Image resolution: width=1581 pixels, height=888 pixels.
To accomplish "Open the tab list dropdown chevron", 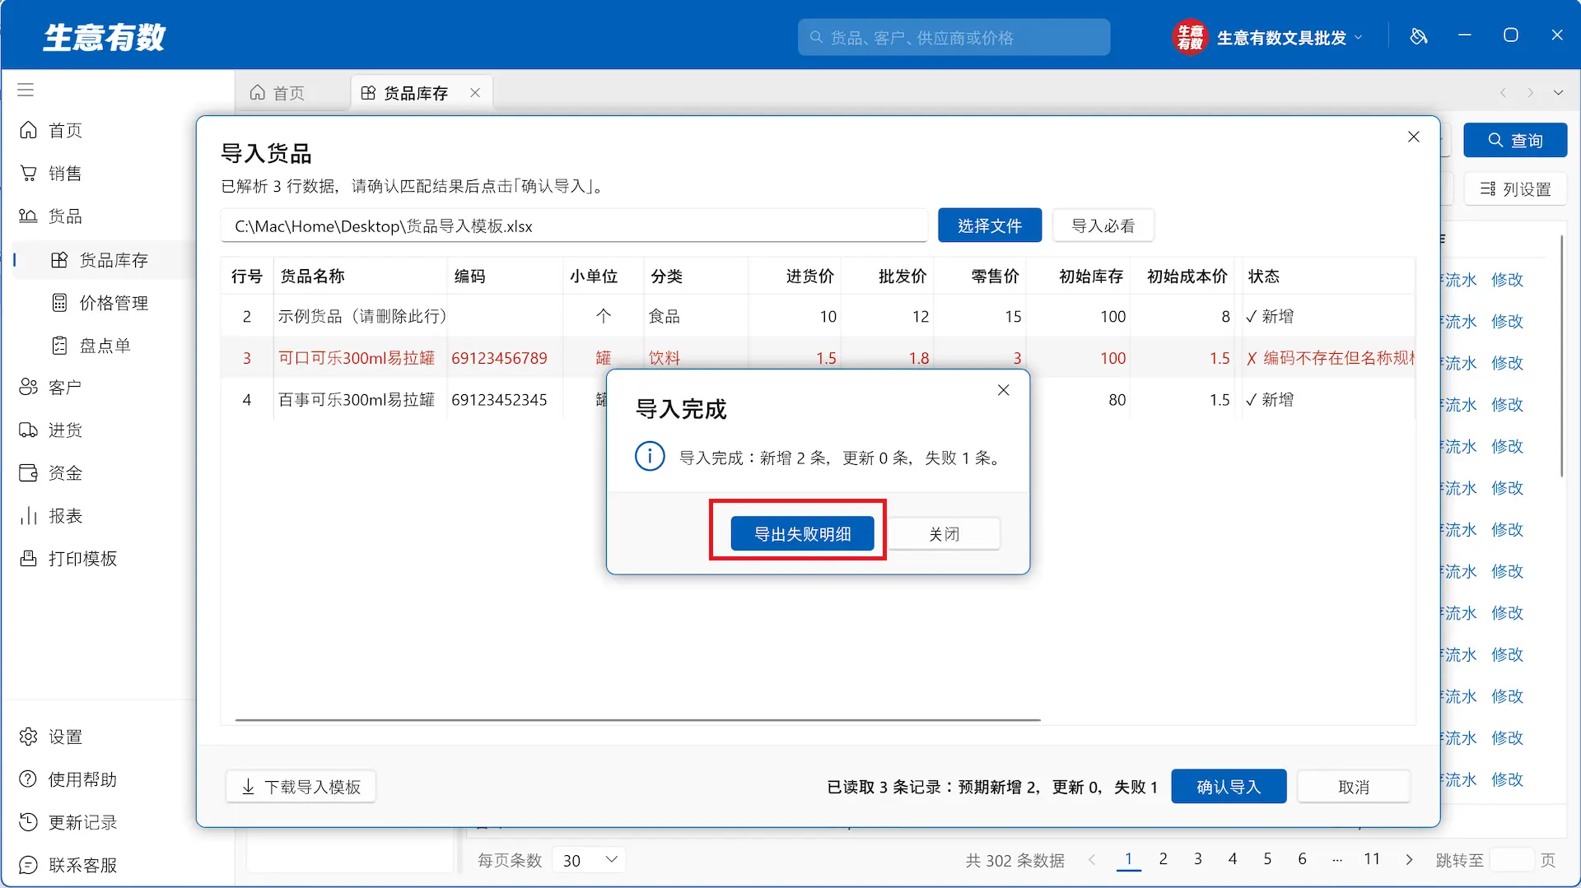I will click(x=1558, y=93).
